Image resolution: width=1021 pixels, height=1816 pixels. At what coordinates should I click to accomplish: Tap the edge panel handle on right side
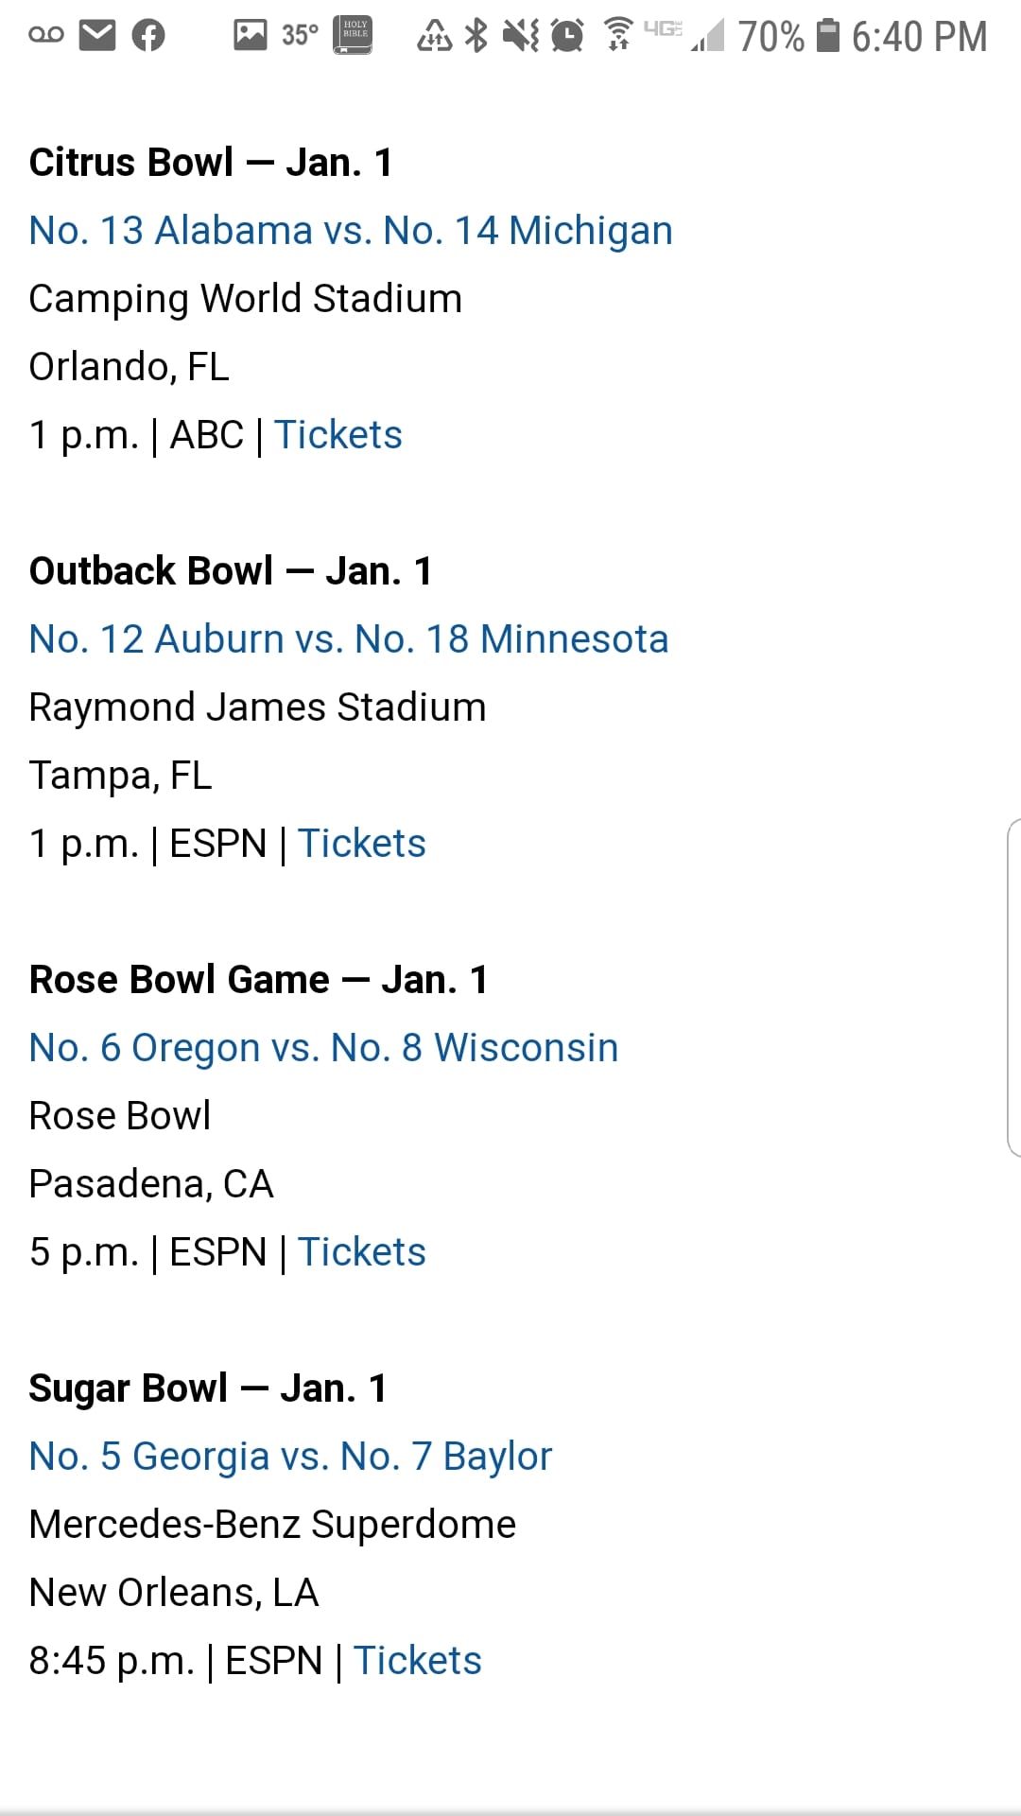pyautogui.click(x=1013, y=987)
